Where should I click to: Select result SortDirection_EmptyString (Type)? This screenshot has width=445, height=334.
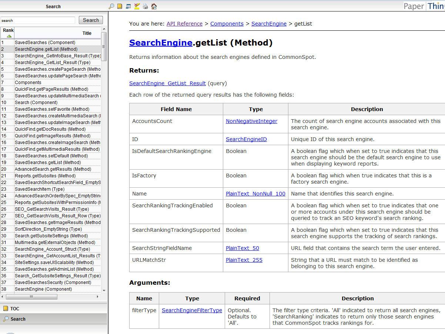50,229
